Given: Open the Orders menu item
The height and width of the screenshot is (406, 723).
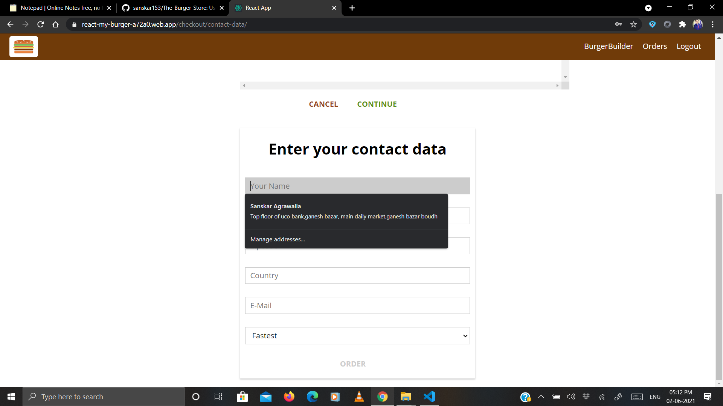Looking at the screenshot, I should [x=654, y=46].
